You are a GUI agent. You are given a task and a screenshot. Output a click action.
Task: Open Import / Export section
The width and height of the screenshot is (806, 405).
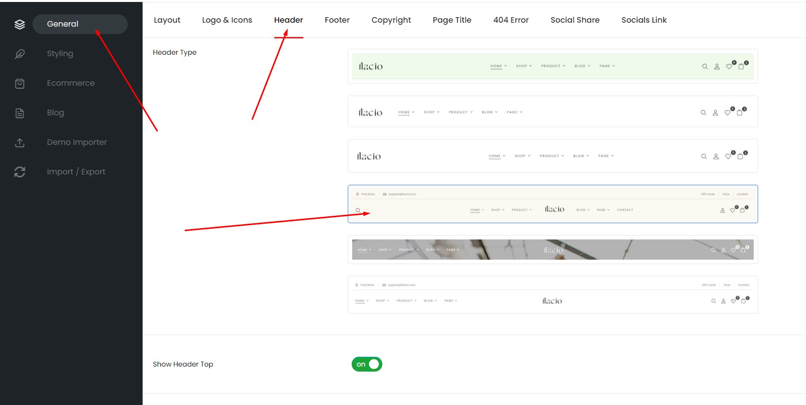tap(76, 171)
